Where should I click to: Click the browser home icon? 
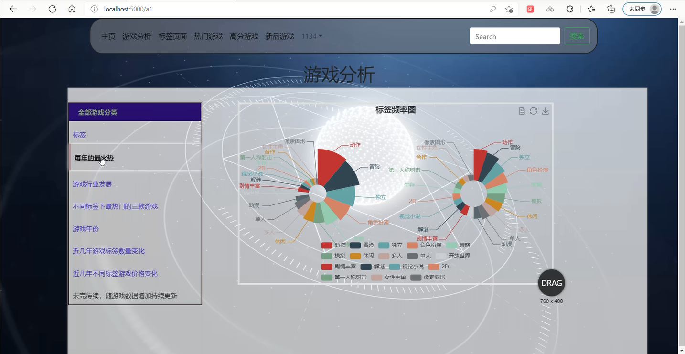[72, 9]
